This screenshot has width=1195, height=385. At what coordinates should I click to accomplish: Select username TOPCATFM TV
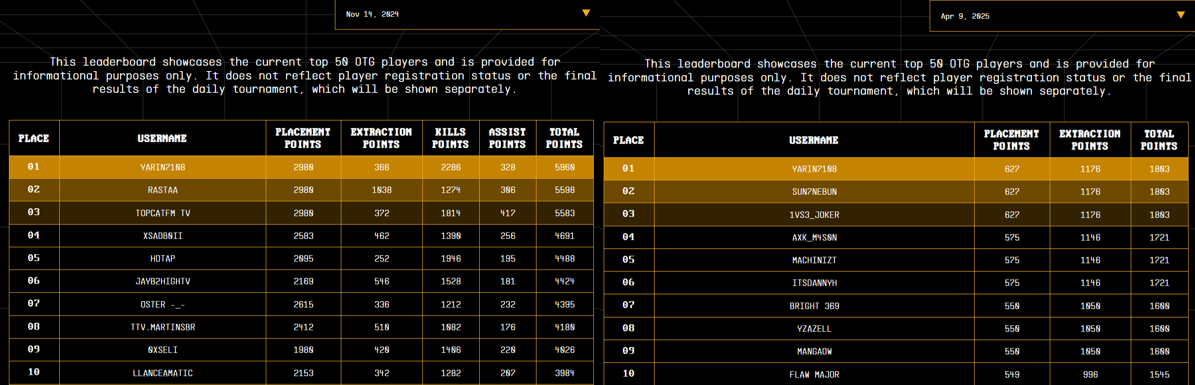(163, 213)
